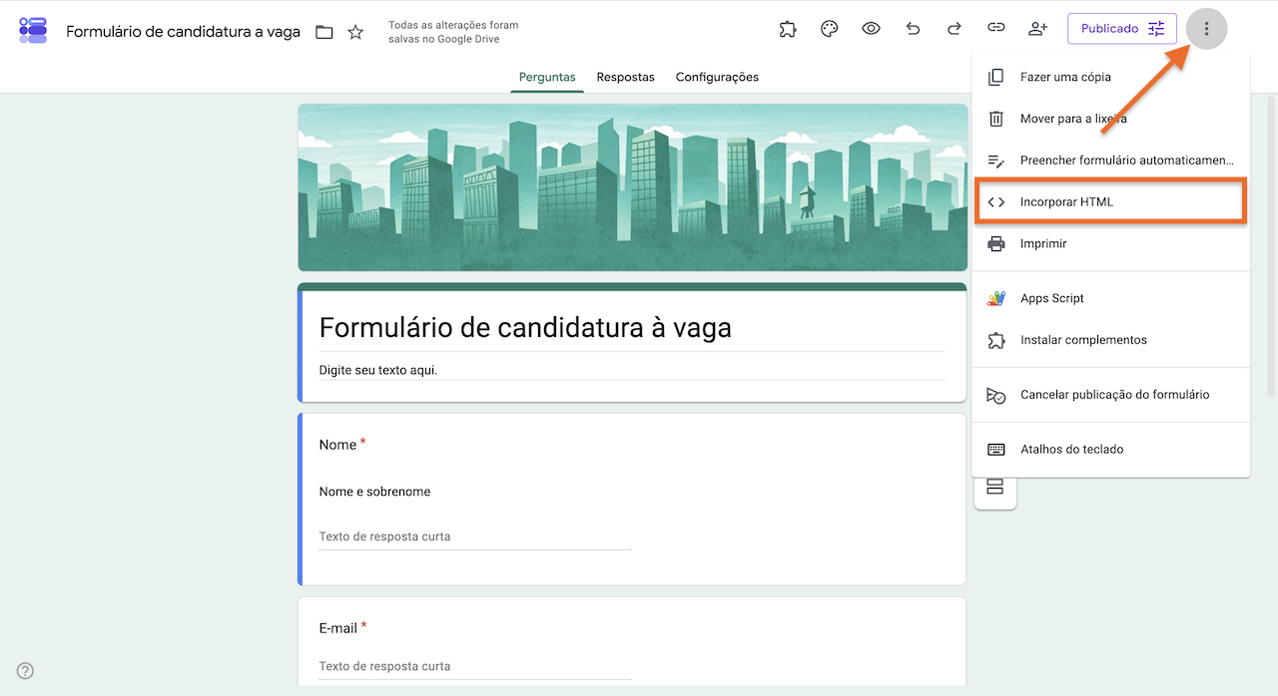Add collaborators icon
1278x696 pixels.
coord(1037,29)
